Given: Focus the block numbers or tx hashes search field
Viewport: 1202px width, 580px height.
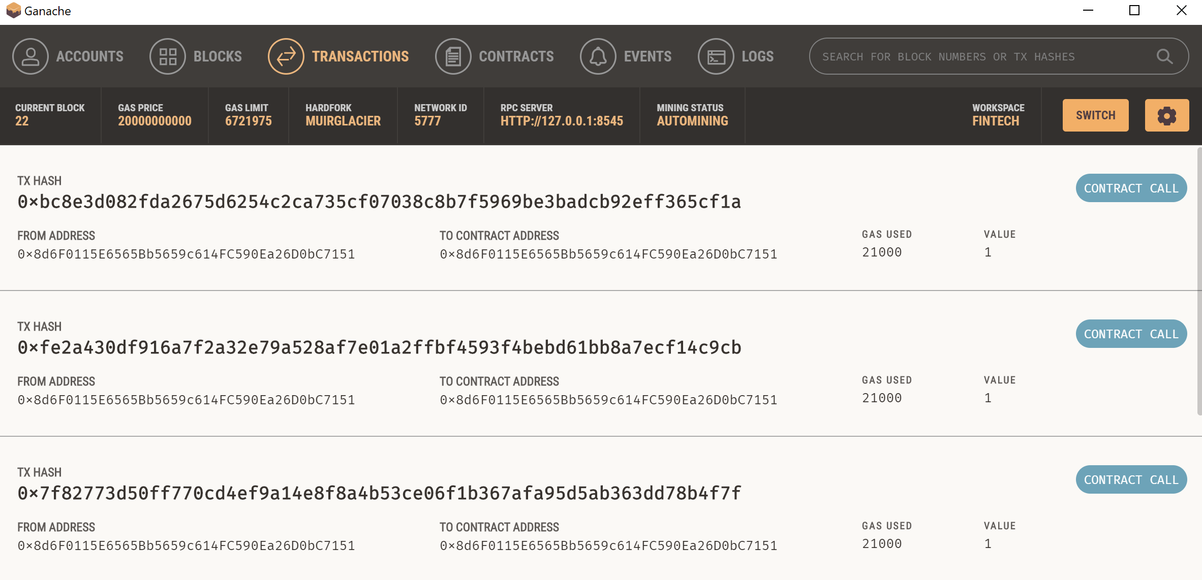Looking at the screenshot, I should tap(986, 56).
